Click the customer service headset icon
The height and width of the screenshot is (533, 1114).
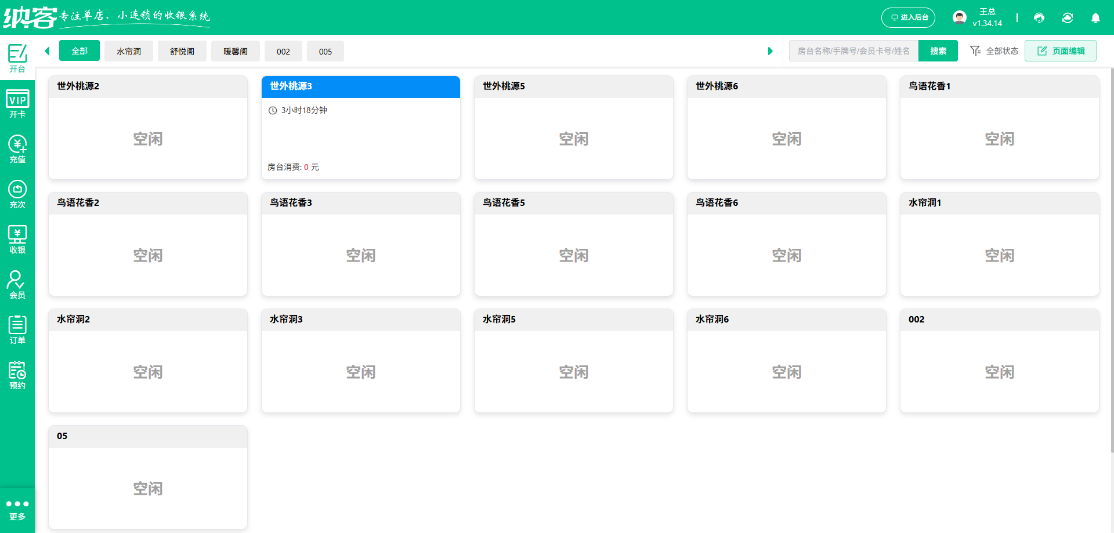[1039, 18]
